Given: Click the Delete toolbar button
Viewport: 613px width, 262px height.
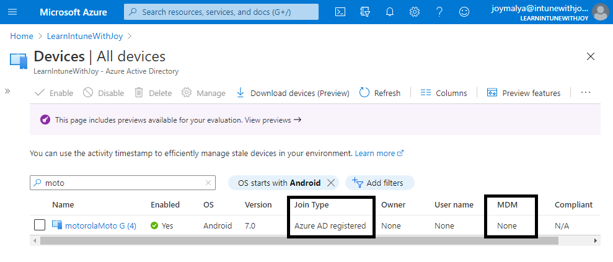Looking at the screenshot, I should coord(153,93).
